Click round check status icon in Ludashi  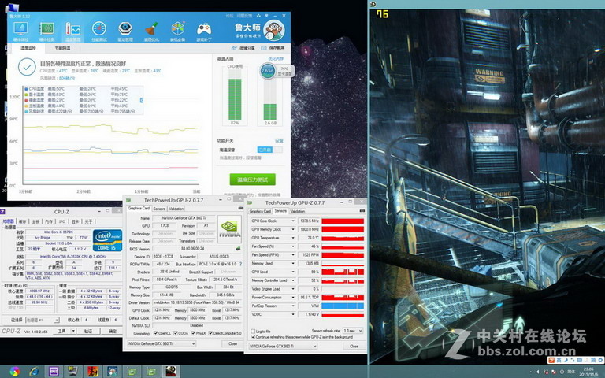(x=27, y=67)
